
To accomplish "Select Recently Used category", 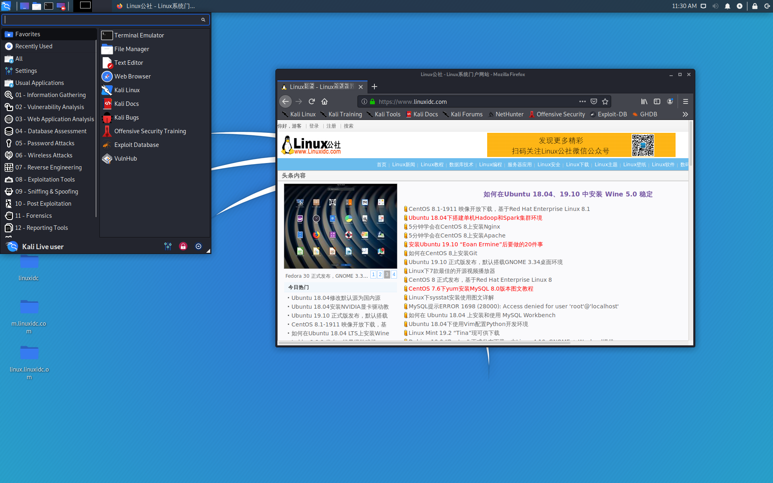I will coord(49,46).
